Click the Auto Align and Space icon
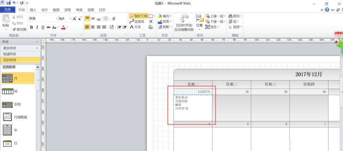The image size is (343, 151). pos(184,18)
